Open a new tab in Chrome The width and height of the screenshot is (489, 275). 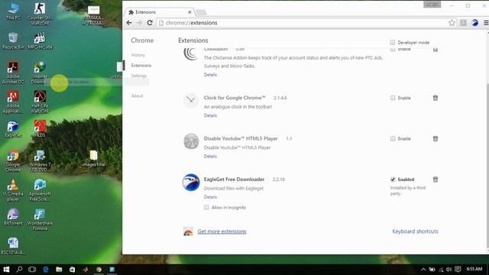pos(201,12)
